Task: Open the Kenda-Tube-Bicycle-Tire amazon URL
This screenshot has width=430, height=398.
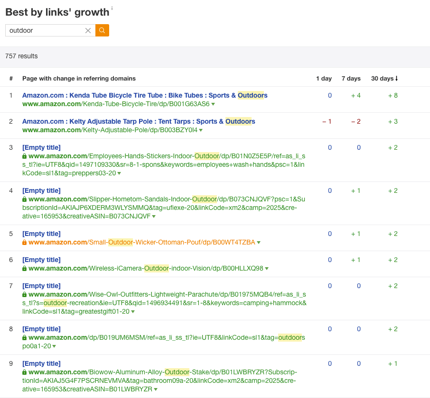Action: point(116,104)
